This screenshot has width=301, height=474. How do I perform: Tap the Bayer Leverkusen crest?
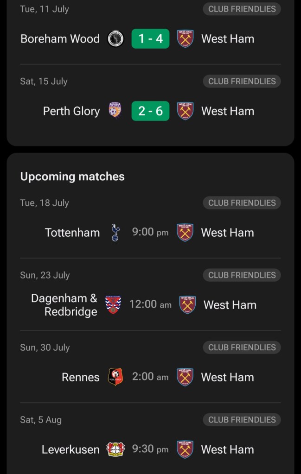click(x=115, y=449)
